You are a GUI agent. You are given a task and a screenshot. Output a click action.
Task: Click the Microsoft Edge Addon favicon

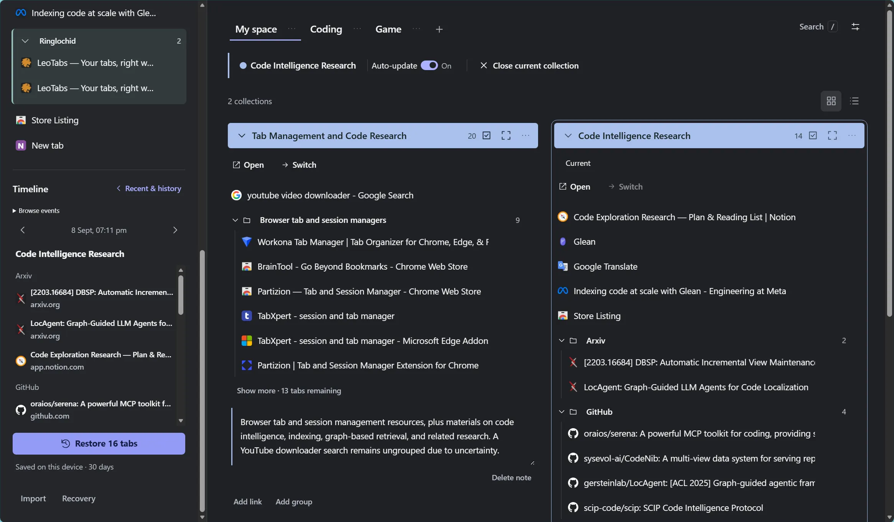247,341
